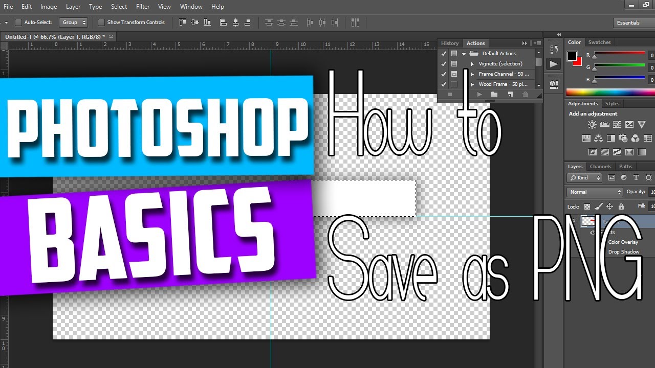The width and height of the screenshot is (655, 368).
Task: Open the Auto-Select Group dropdown
Action: tap(74, 22)
